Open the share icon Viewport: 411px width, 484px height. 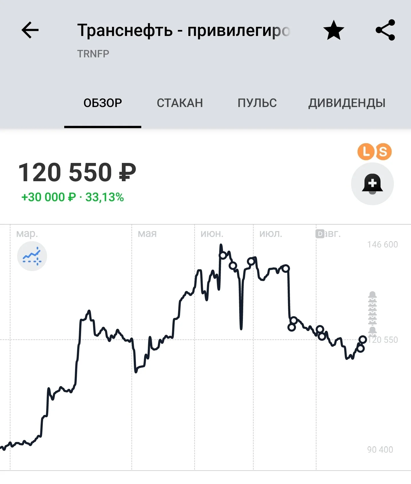tap(385, 30)
